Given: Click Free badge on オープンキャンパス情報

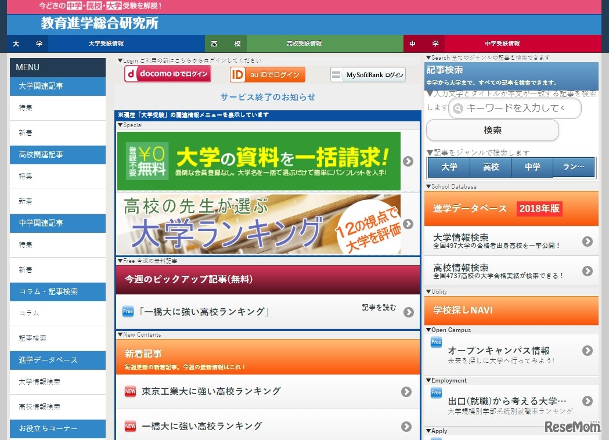Looking at the screenshot, I should click(436, 342).
